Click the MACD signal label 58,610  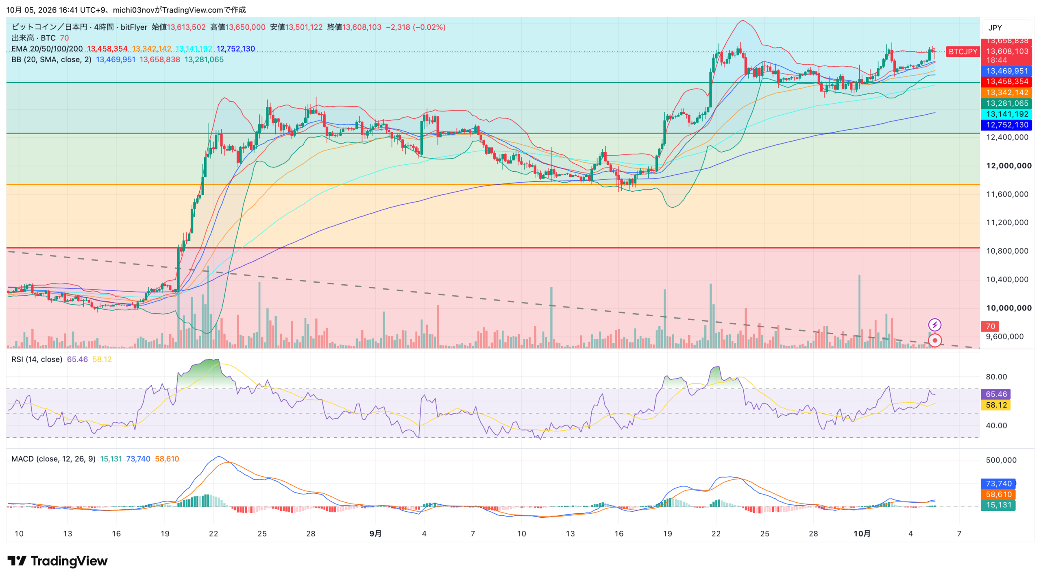(x=998, y=495)
